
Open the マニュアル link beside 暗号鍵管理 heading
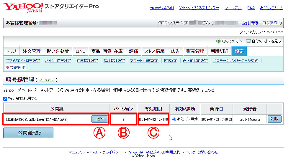coord(46,80)
